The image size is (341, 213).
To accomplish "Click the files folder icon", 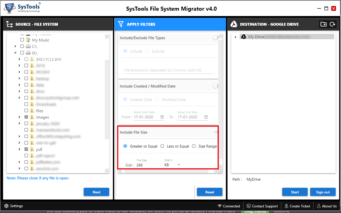I will pos(32,111).
